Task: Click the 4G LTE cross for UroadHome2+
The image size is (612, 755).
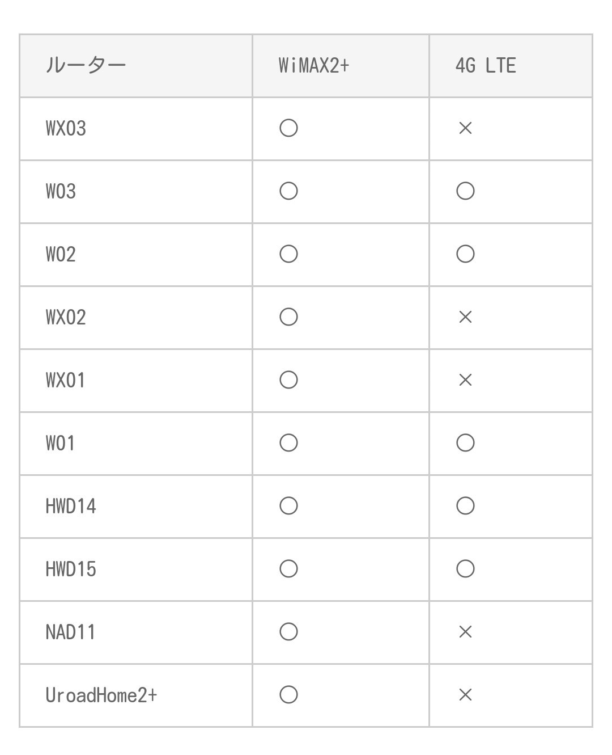Action: click(465, 695)
